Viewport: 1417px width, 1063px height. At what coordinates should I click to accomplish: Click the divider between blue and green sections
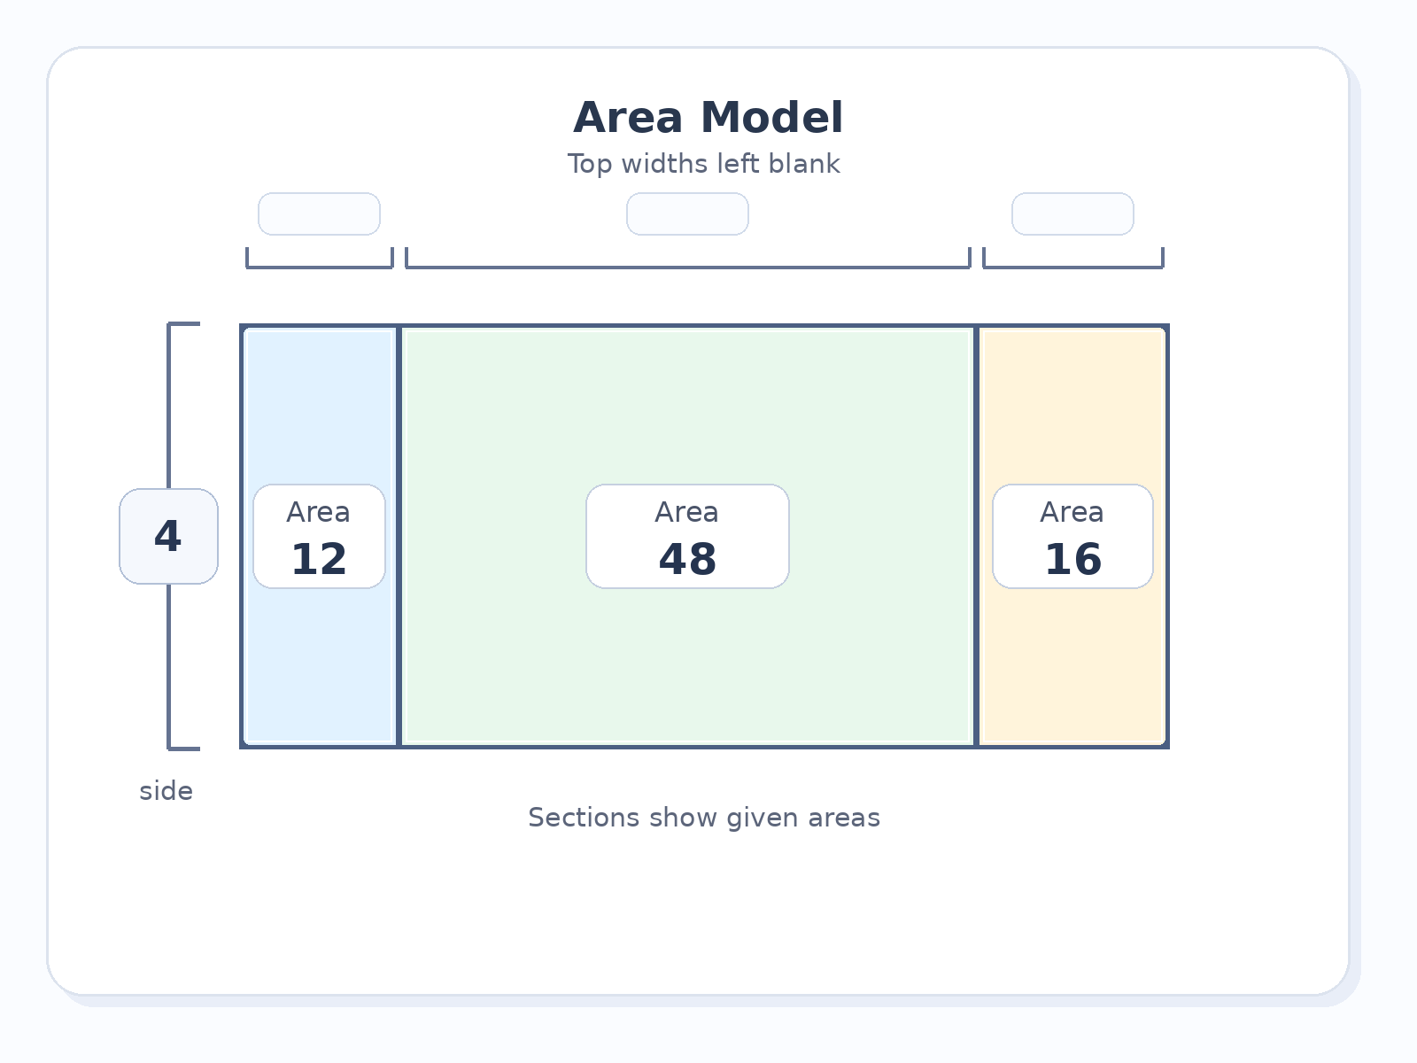pos(399,536)
